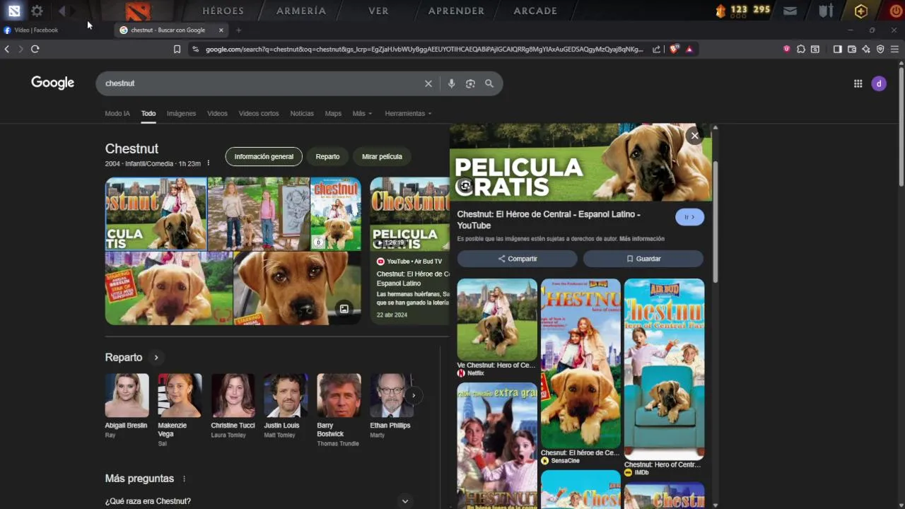Open Brave Rewards triangle icon
Viewport: 905px width, 509px height.
coord(689,49)
